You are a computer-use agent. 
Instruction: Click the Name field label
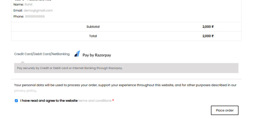click(x=18, y=4)
